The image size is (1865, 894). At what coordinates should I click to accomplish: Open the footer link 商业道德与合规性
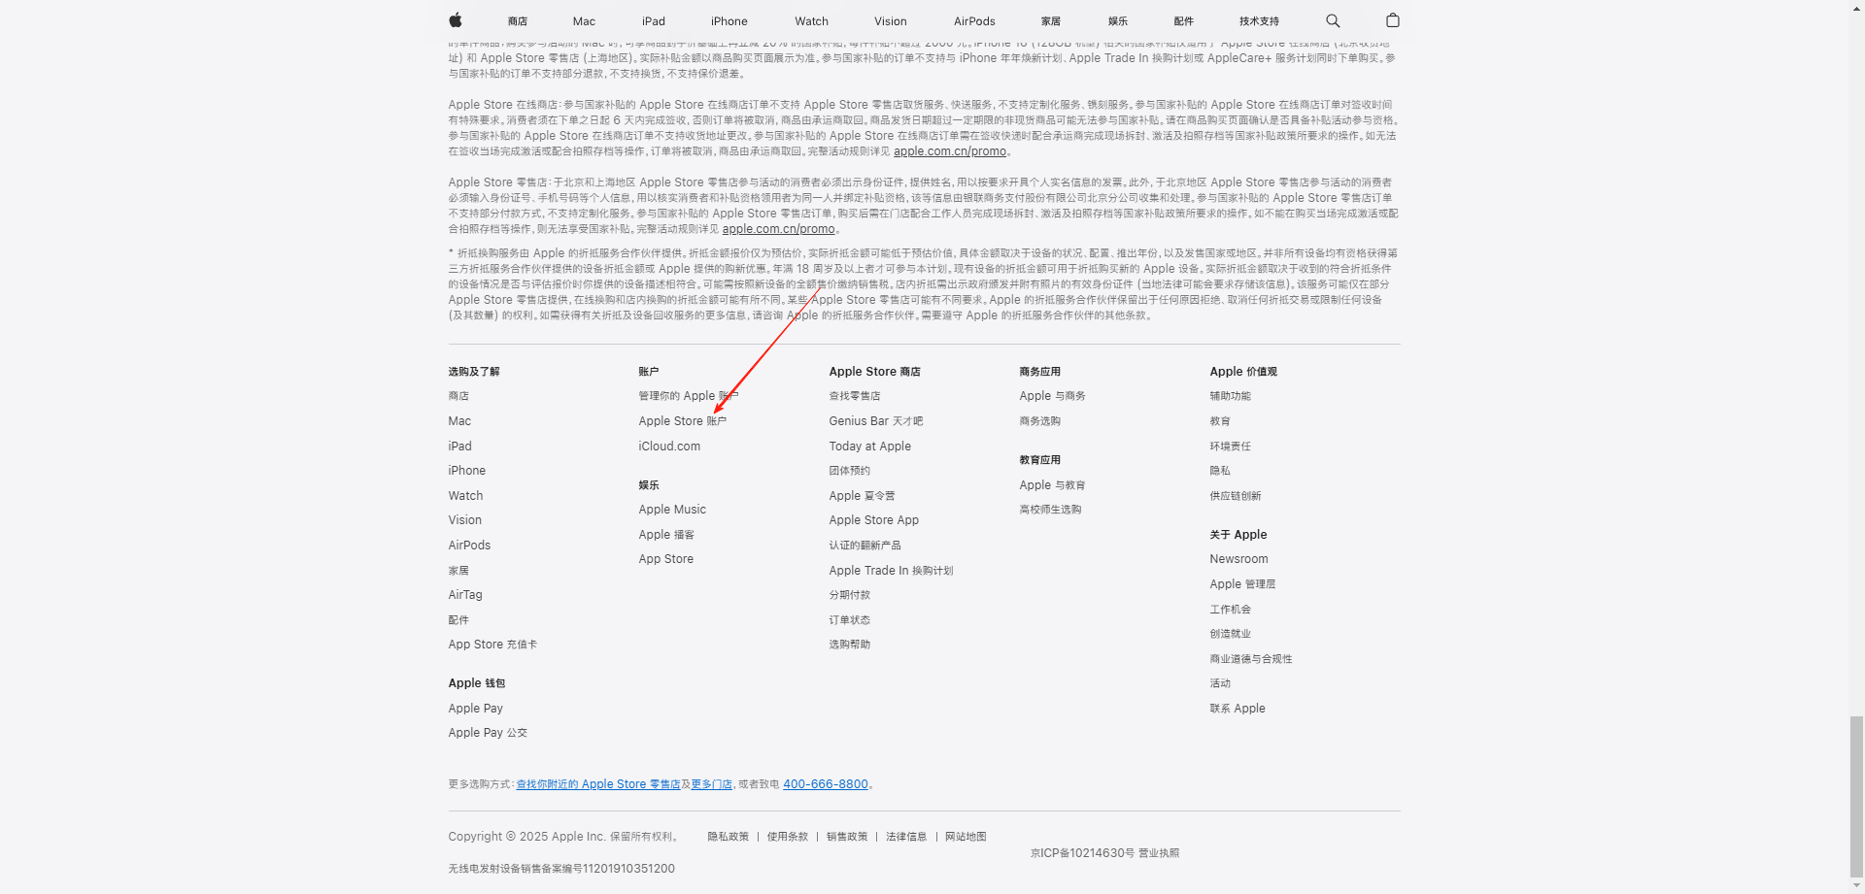coord(1250,659)
